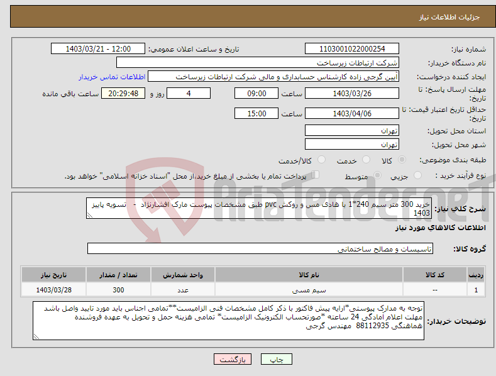The width and height of the screenshot is (496, 376).
Task: Click the نوع فرآیند خرید label
Action: (x=461, y=175)
